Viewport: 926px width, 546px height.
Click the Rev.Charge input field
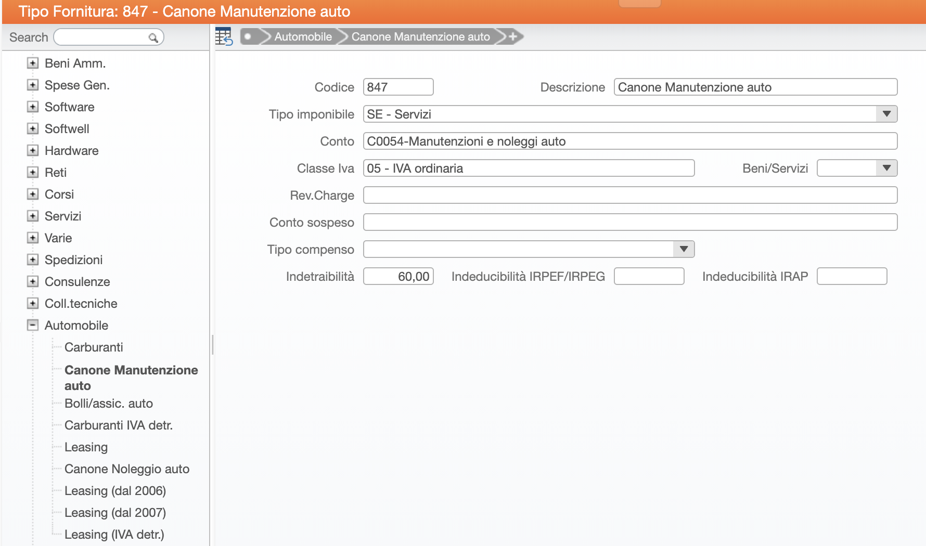click(x=630, y=195)
